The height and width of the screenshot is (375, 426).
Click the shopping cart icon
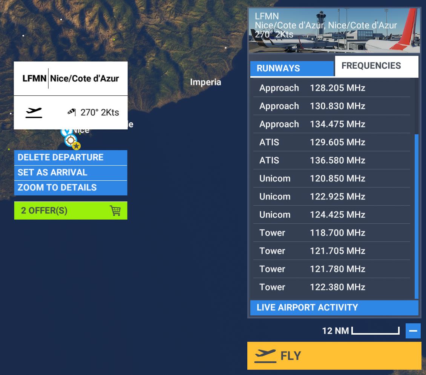click(x=115, y=211)
